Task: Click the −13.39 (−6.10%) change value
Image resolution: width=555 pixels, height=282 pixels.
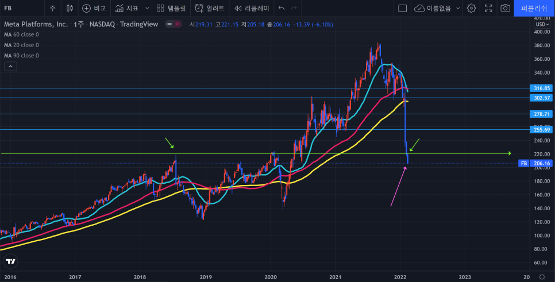Action: (x=313, y=25)
